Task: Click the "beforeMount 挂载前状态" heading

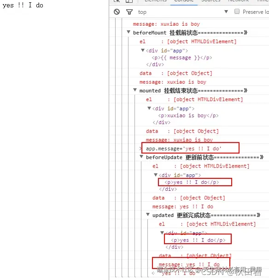Action: tap(190, 33)
